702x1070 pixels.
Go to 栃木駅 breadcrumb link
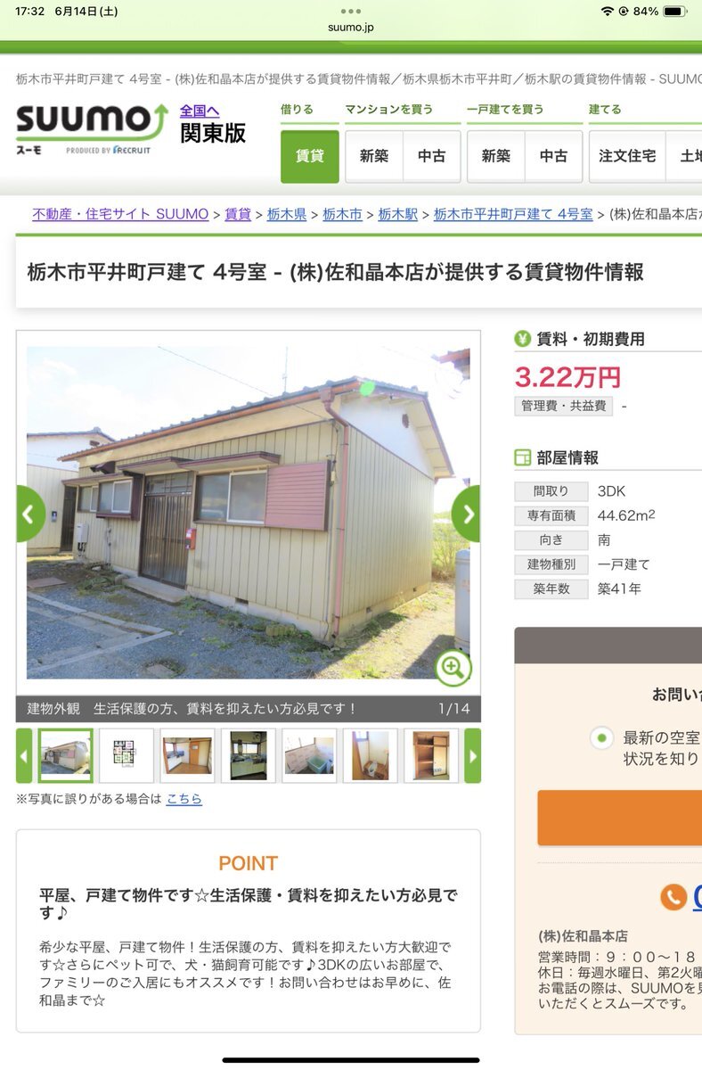pos(398,214)
